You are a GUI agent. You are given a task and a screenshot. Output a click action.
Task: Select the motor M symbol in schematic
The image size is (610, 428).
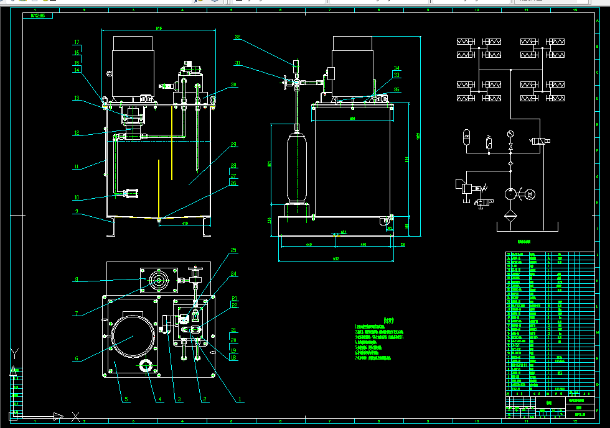tap(530, 194)
